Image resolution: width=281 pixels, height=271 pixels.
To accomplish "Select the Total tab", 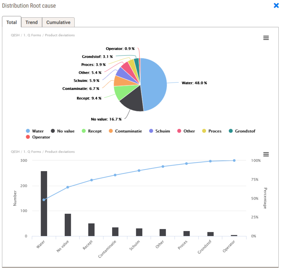I will pyautogui.click(x=12, y=22).
